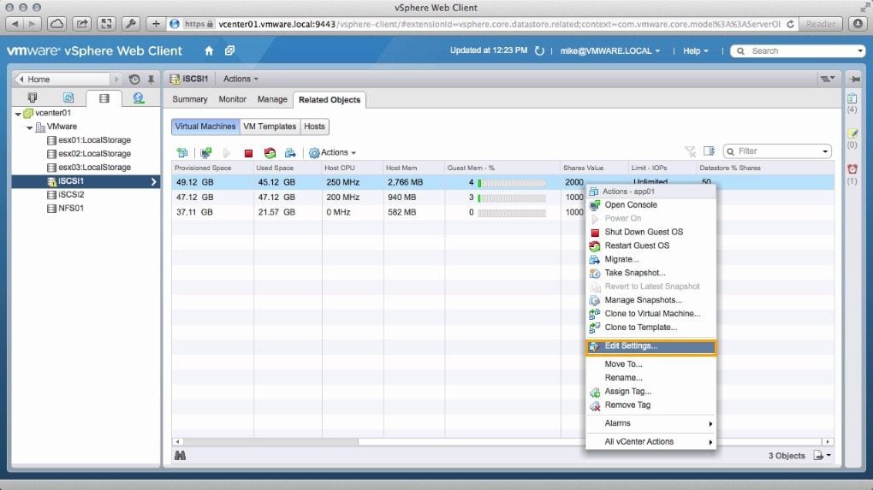Image resolution: width=873 pixels, height=490 pixels.
Task: Go to vSphere home via house icon
Action: tap(209, 50)
